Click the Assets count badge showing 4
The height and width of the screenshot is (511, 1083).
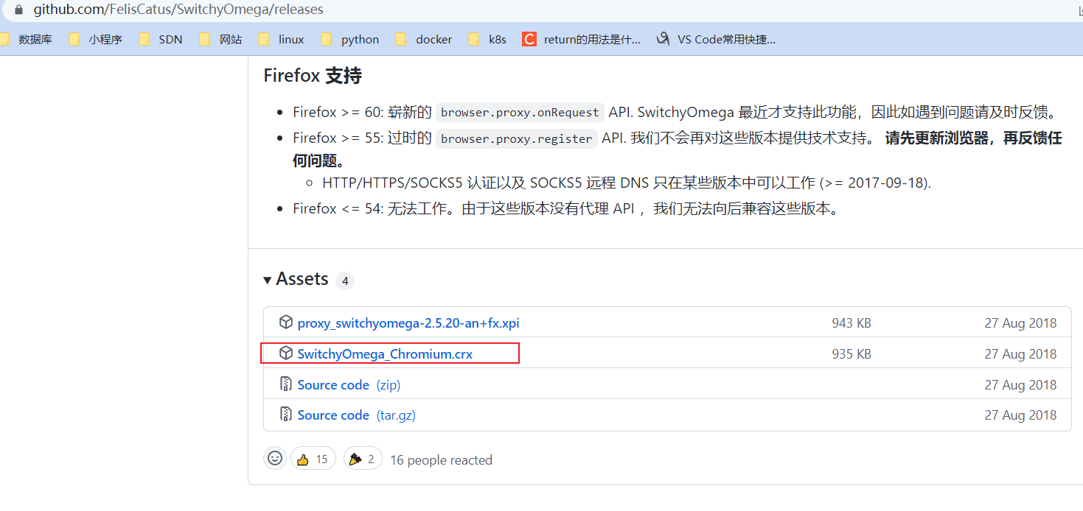345,281
